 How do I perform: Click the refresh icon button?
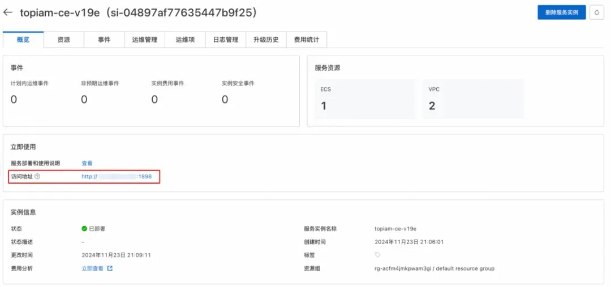coord(596,12)
